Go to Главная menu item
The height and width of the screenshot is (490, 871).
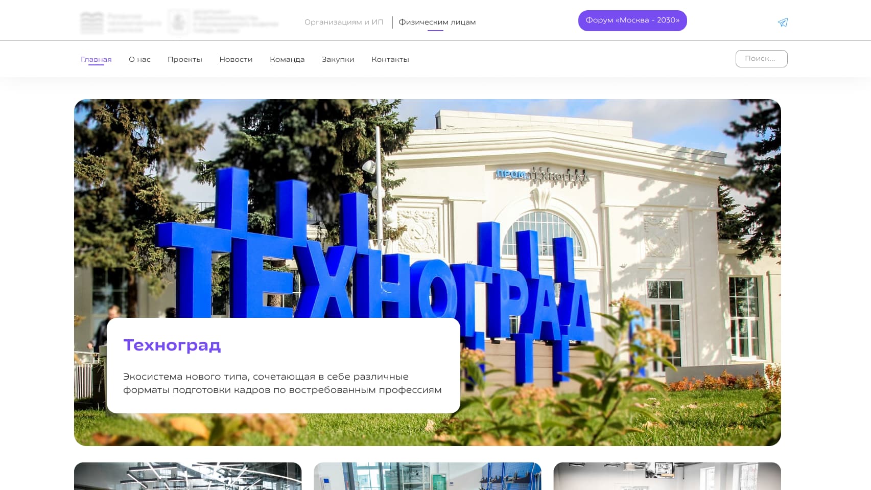(96, 59)
